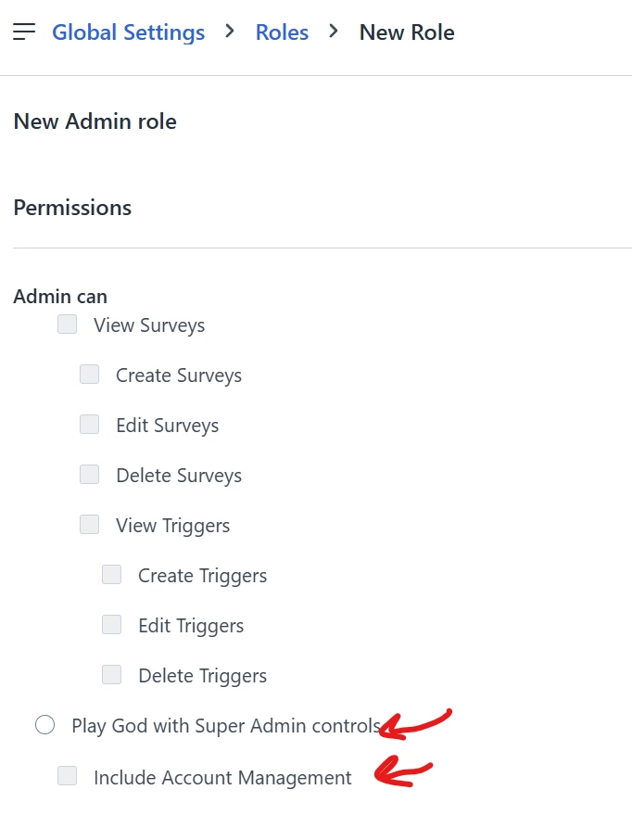Tick the Edit Triggers checkbox
632x815 pixels.
point(111,625)
